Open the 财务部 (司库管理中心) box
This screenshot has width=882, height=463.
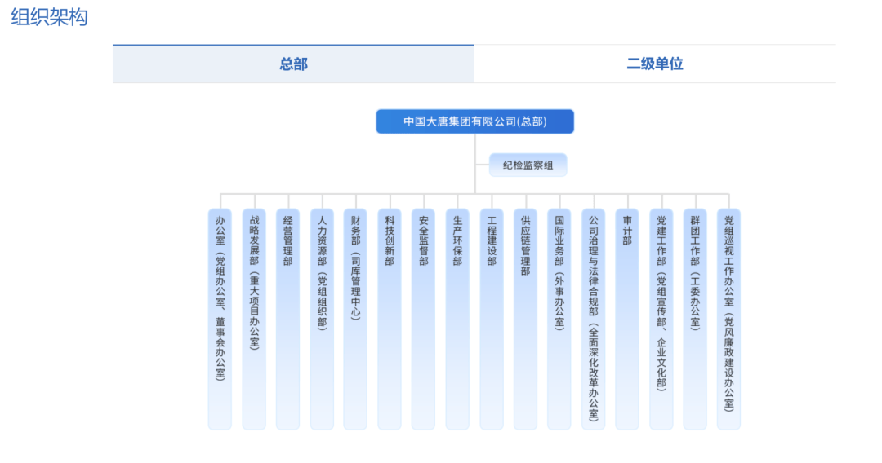[355, 320]
